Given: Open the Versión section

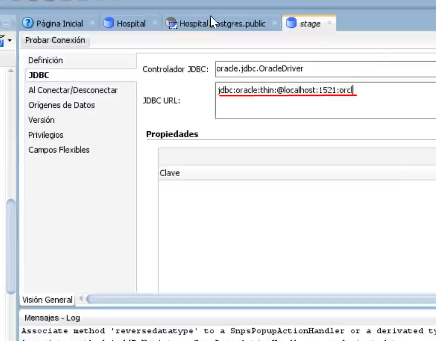Looking at the screenshot, I should pos(41,120).
